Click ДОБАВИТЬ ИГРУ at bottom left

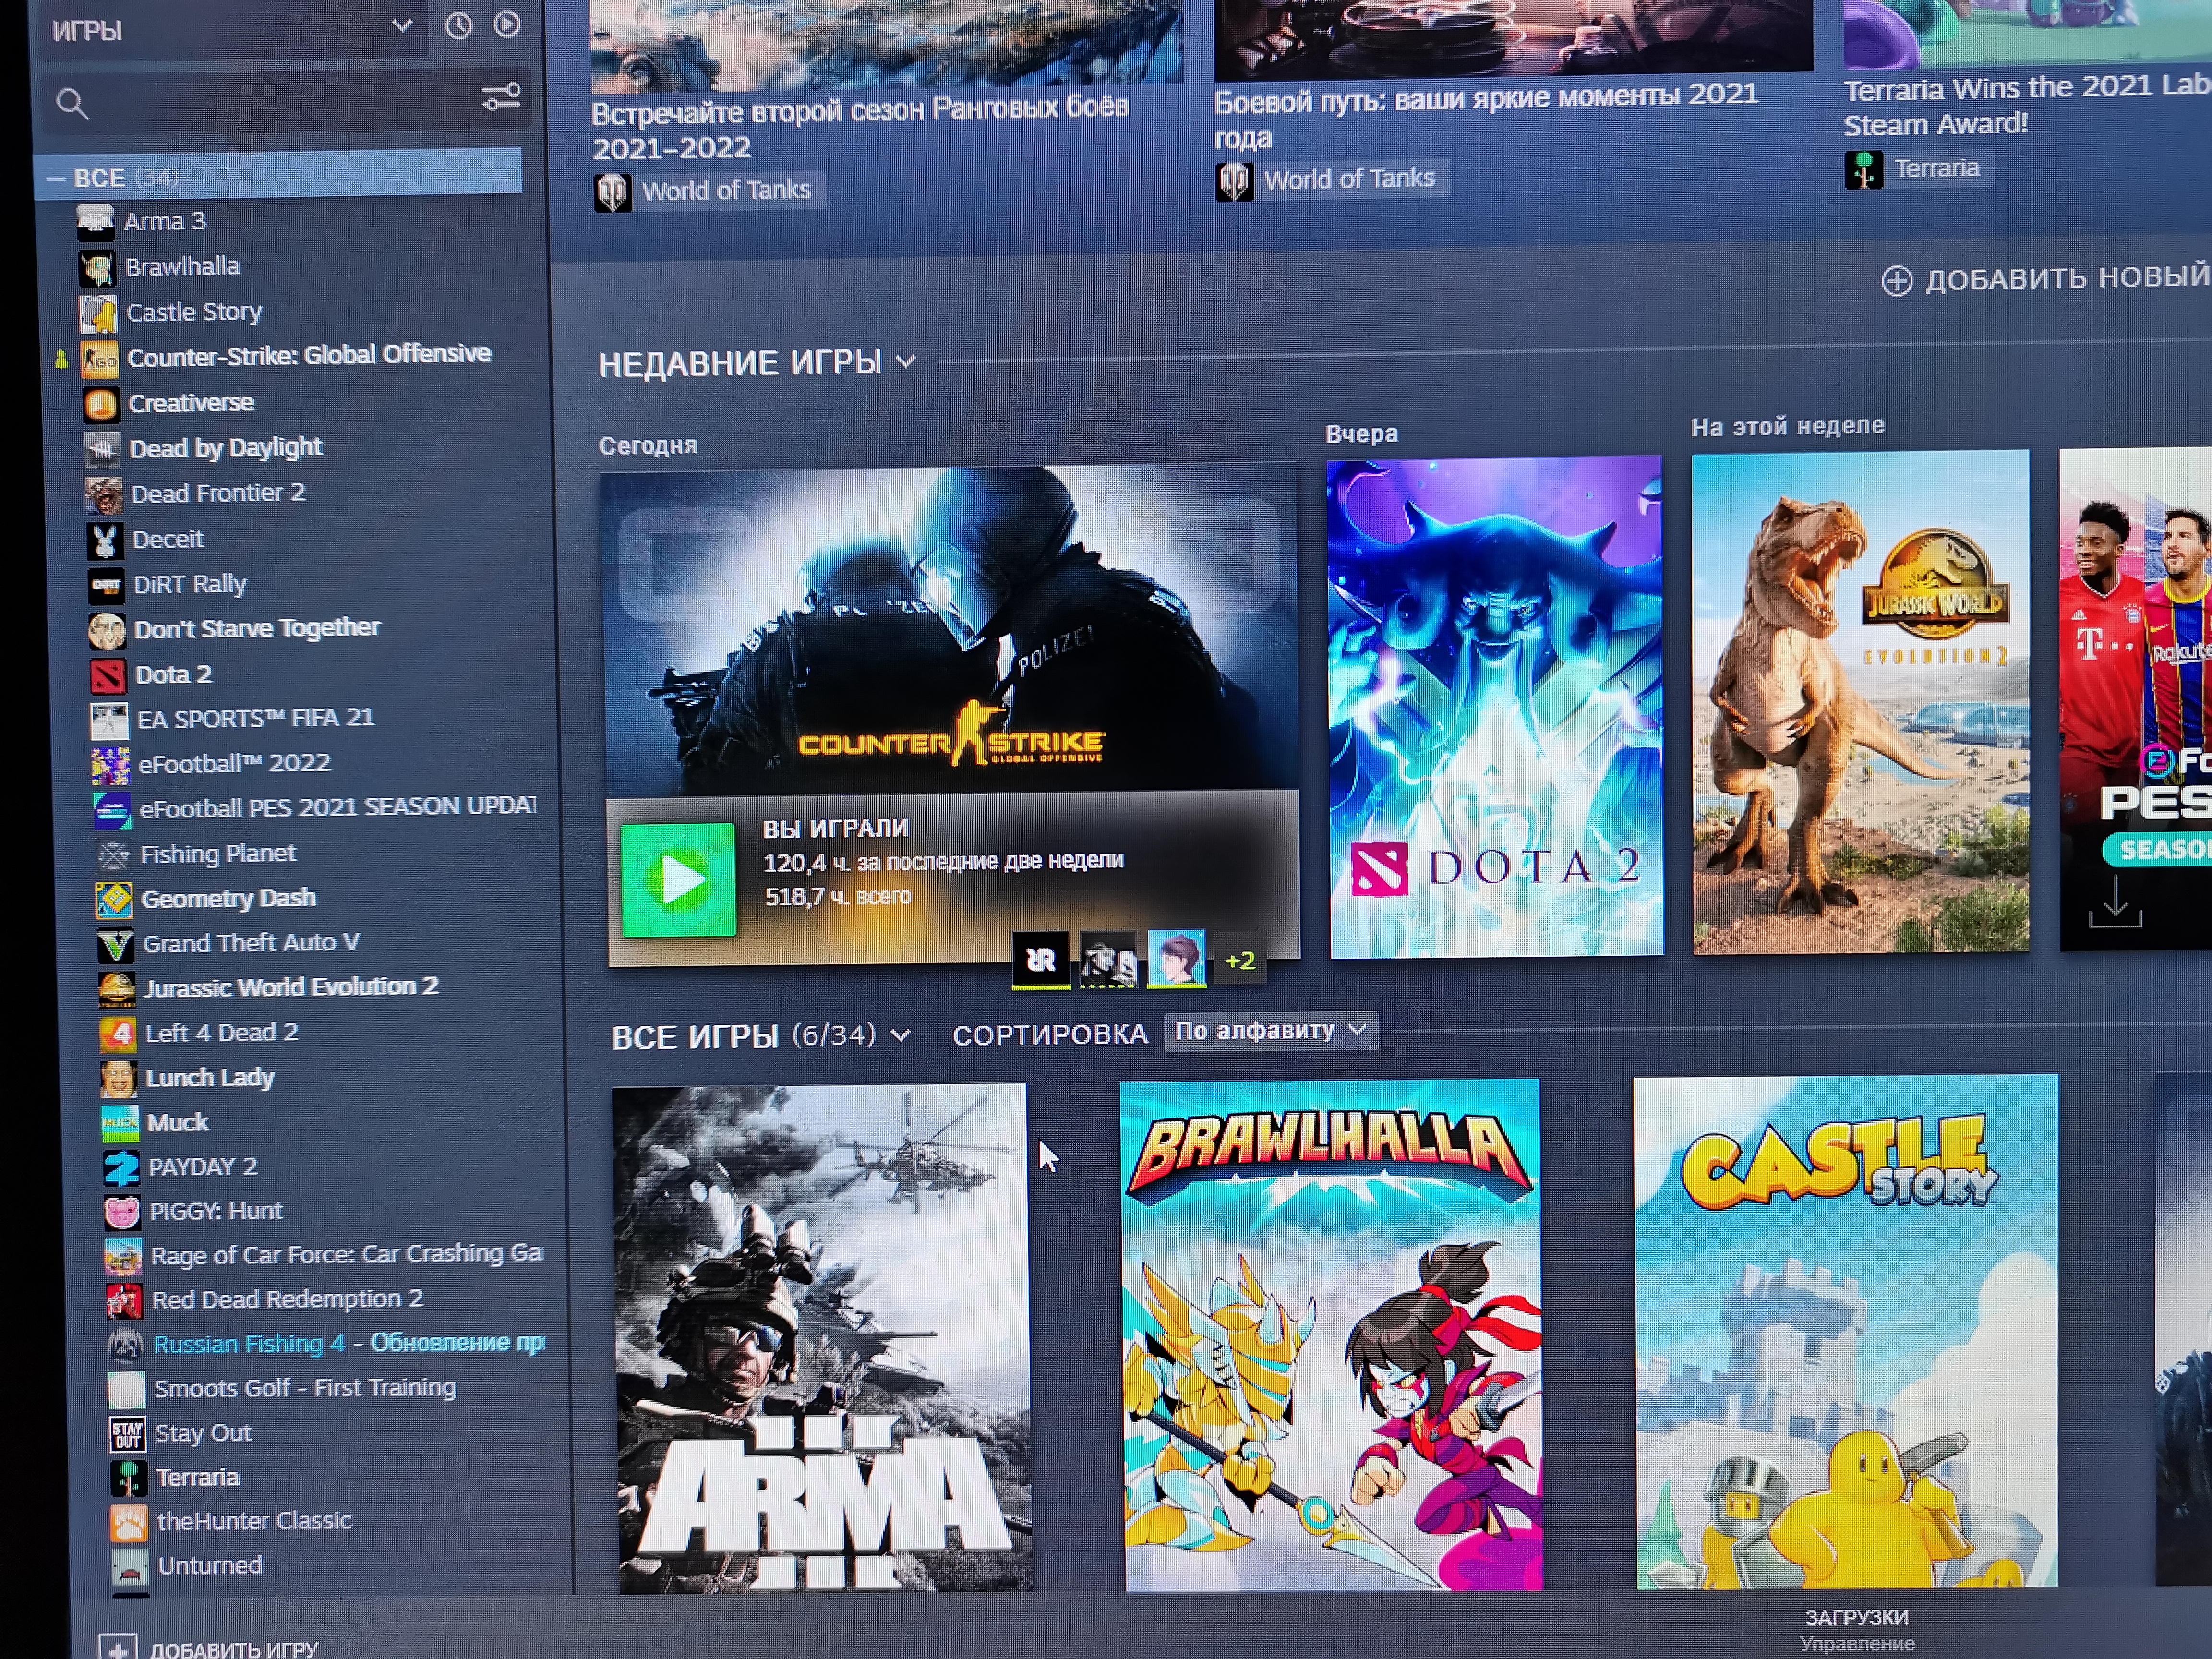pyautogui.click(x=209, y=1648)
